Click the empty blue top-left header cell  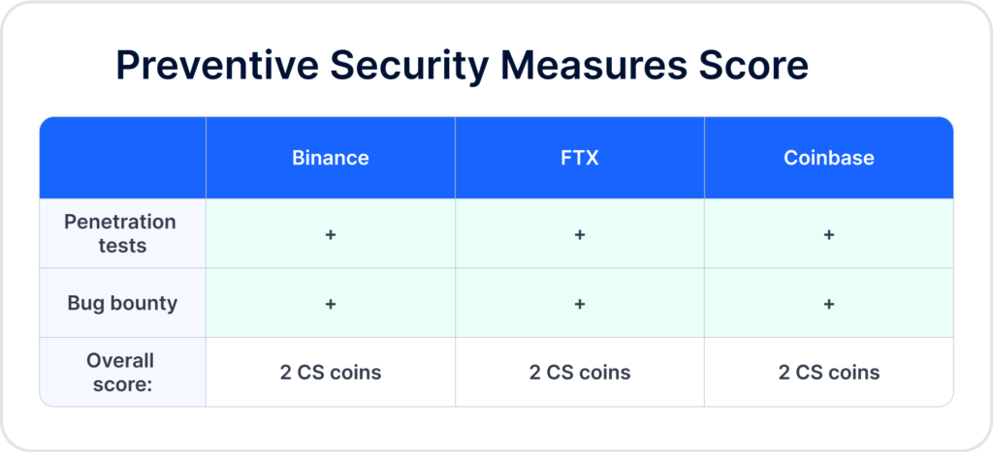pos(123,158)
